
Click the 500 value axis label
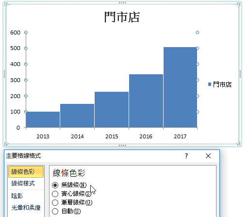[x=15, y=48]
